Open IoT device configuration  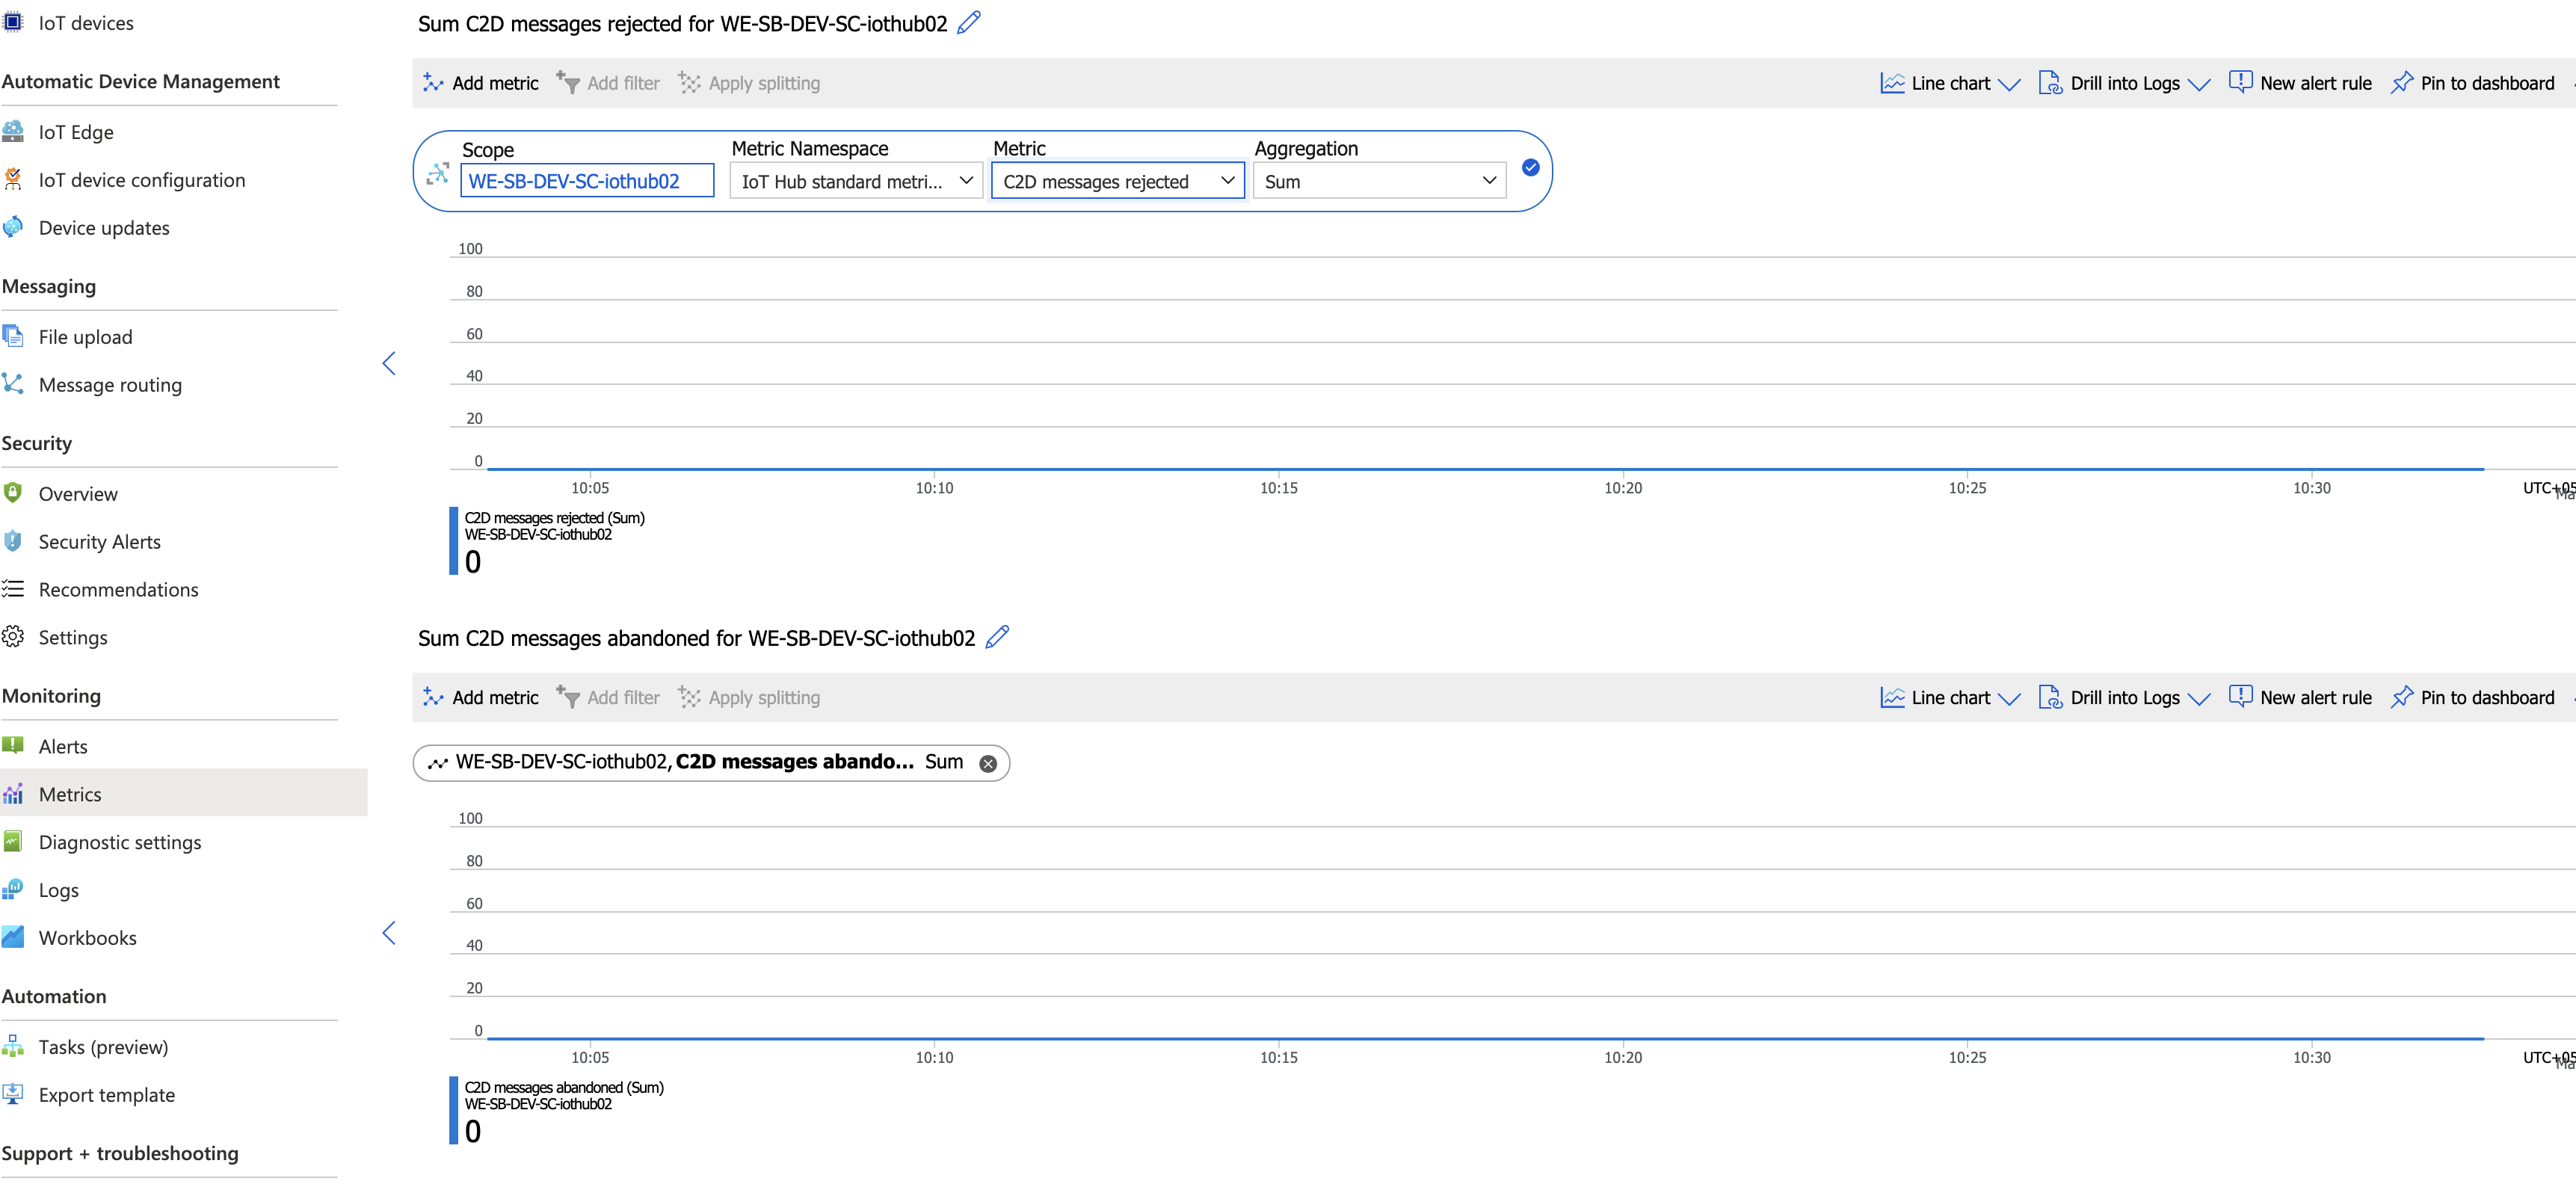coord(141,179)
